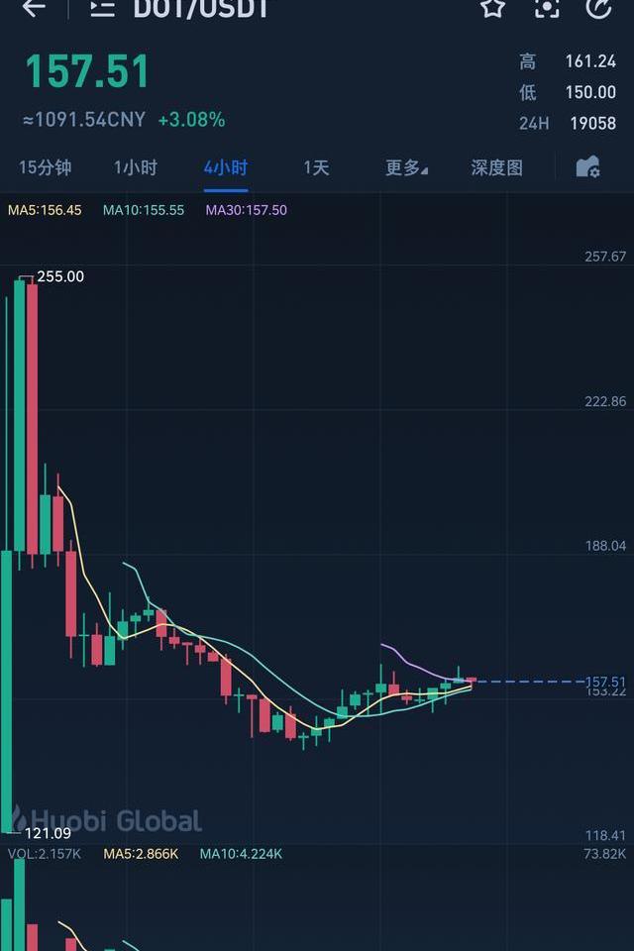Viewport: 634px width, 951px height.
Task: Tap the 255.00 high price marker
Action: pyautogui.click(x=60, y=276)
